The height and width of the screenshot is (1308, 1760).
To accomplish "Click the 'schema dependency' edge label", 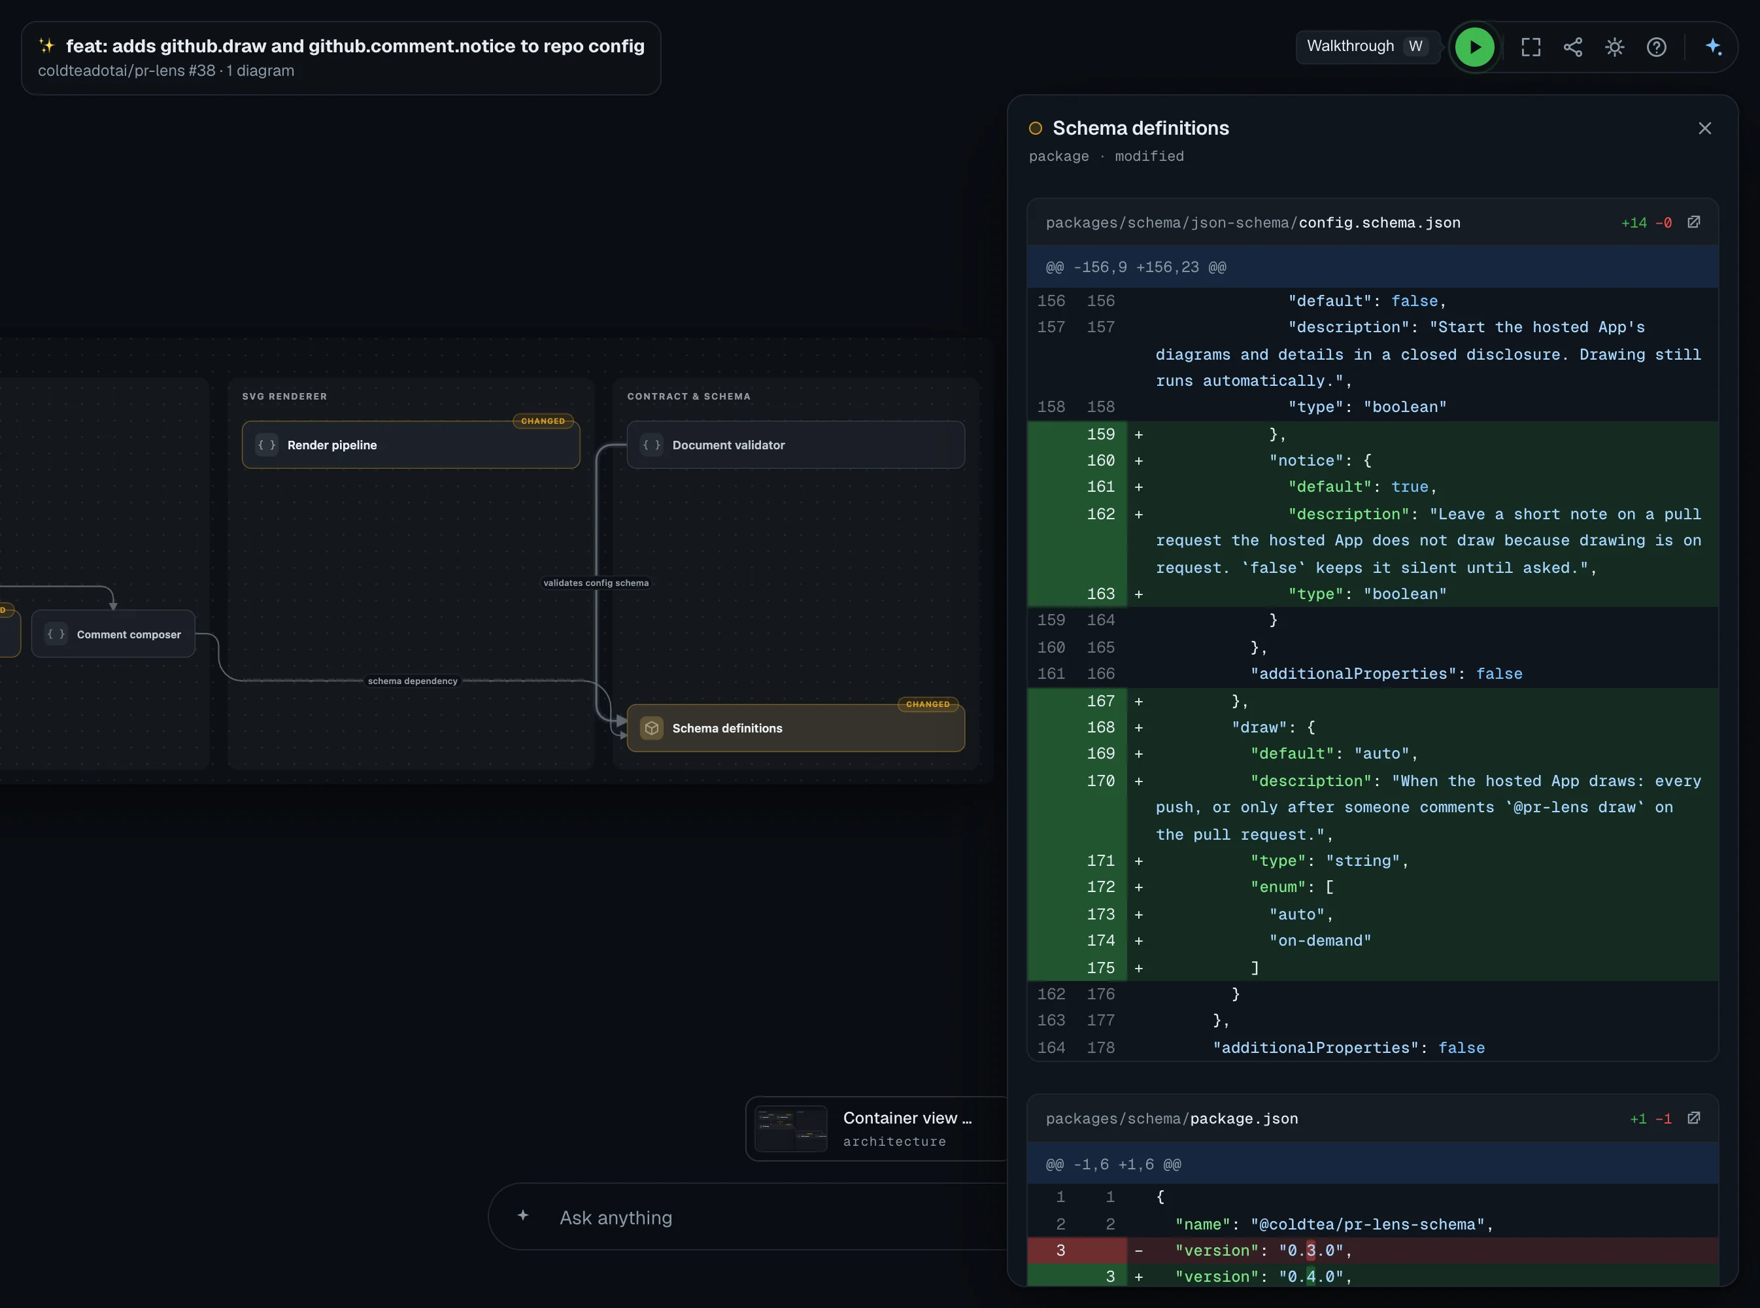I will pos(413,681).
